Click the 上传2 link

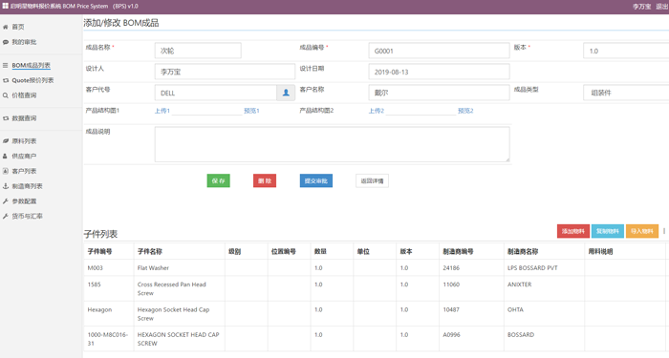(377, 111)
